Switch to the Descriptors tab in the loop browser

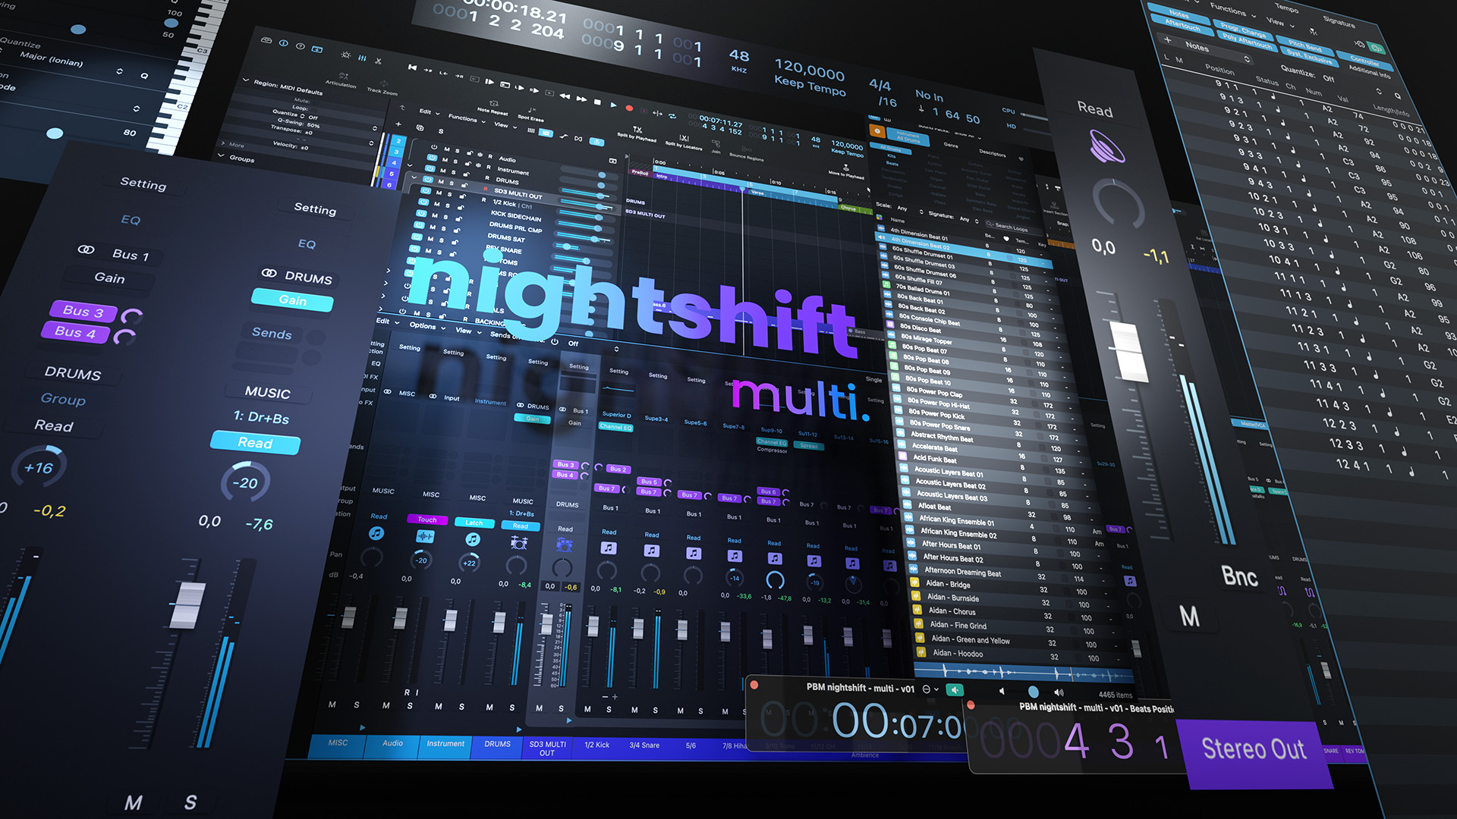click(x=993, y=154)
